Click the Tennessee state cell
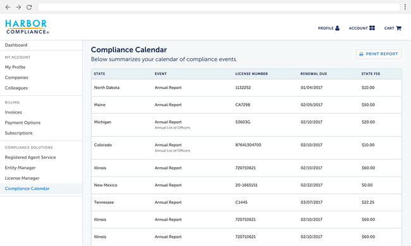The width and height of the screenshot is (411, 246). [x=104, y=202]
